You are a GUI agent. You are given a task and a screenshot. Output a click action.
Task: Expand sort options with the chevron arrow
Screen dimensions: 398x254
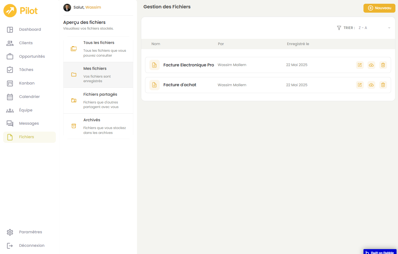coord(389,28)
